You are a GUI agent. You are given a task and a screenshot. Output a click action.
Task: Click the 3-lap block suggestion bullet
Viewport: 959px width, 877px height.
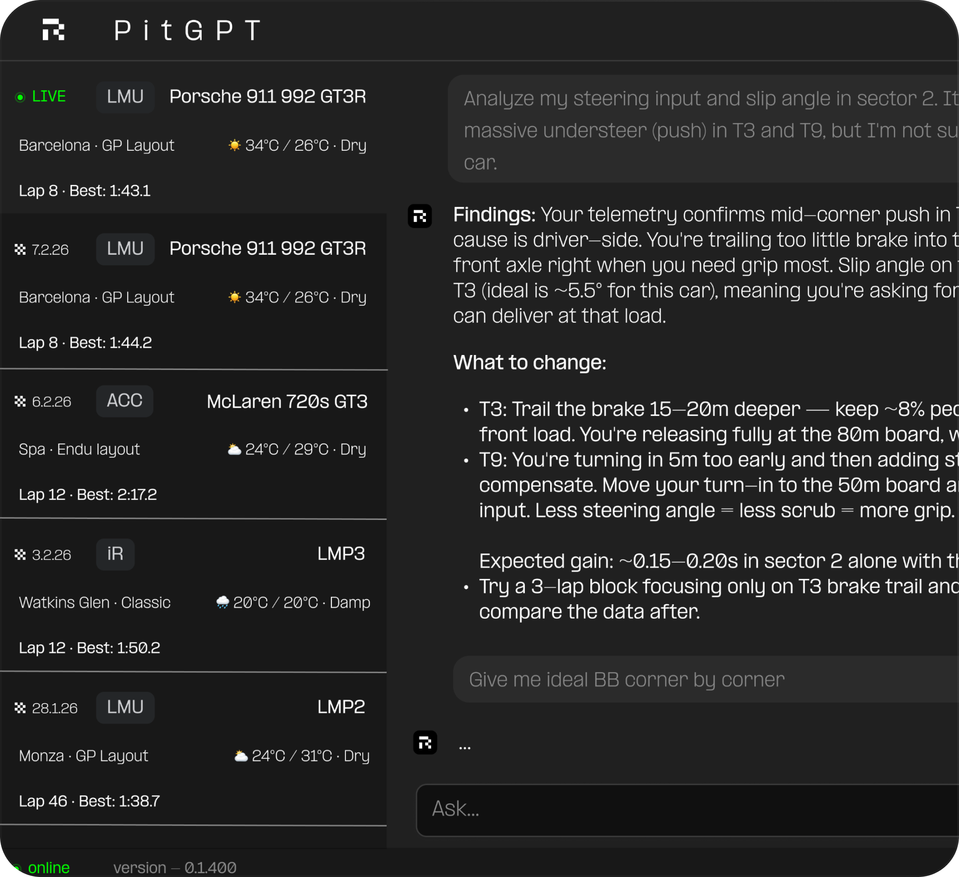pyautogui.click(x=718, y=600)
